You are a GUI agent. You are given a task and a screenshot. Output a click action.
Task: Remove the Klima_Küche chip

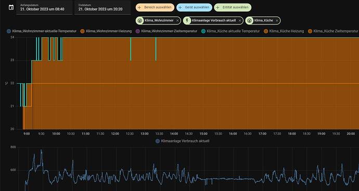point(277,21)
